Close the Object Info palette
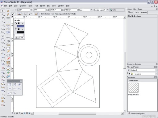The image size is (158, 118). coord(157,9)
